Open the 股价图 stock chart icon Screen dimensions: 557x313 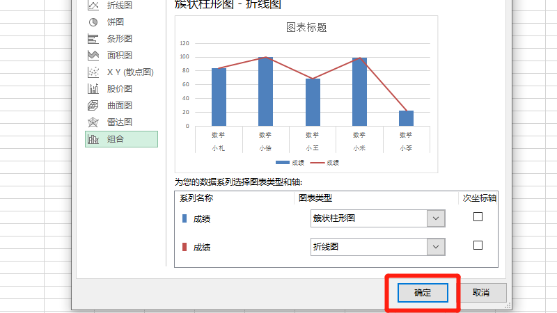tap(93, 89)
